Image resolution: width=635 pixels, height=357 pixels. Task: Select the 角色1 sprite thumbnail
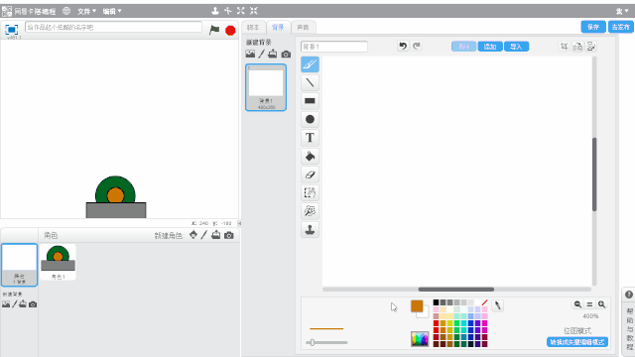click(58, 262)
